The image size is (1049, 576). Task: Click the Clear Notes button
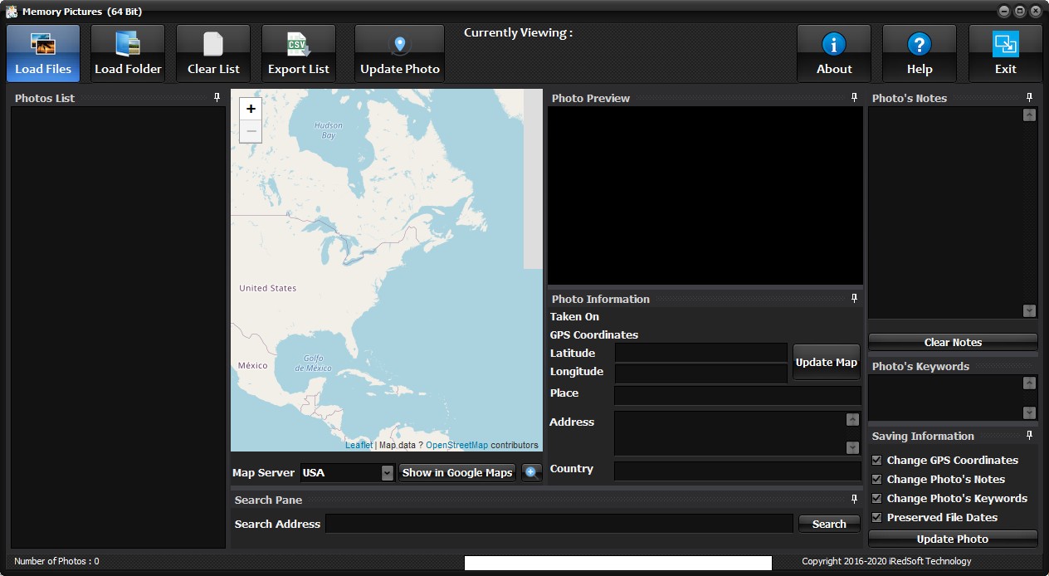[x=953, y=342]
